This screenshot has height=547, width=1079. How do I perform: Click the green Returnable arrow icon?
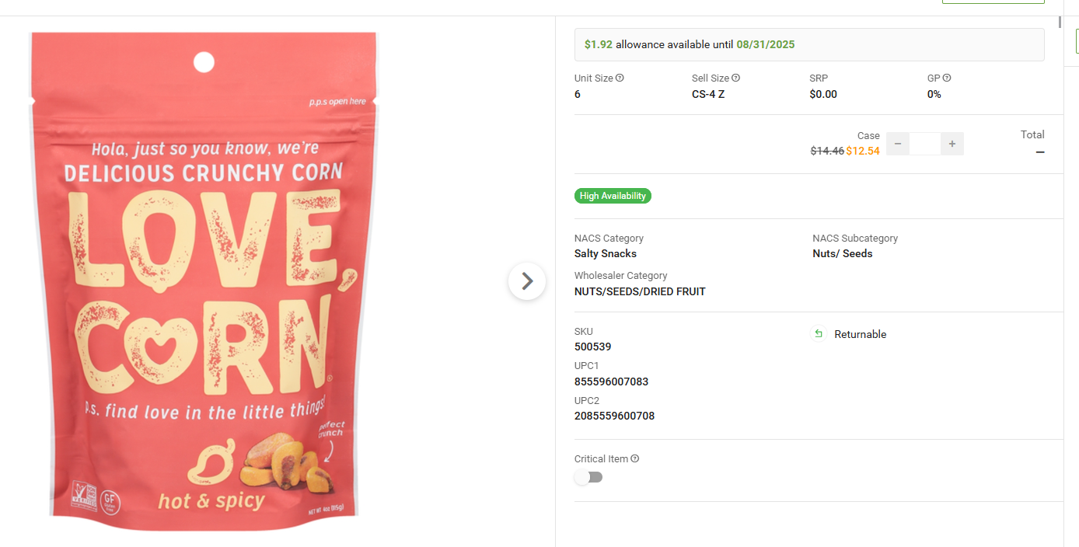pos(818,334)
